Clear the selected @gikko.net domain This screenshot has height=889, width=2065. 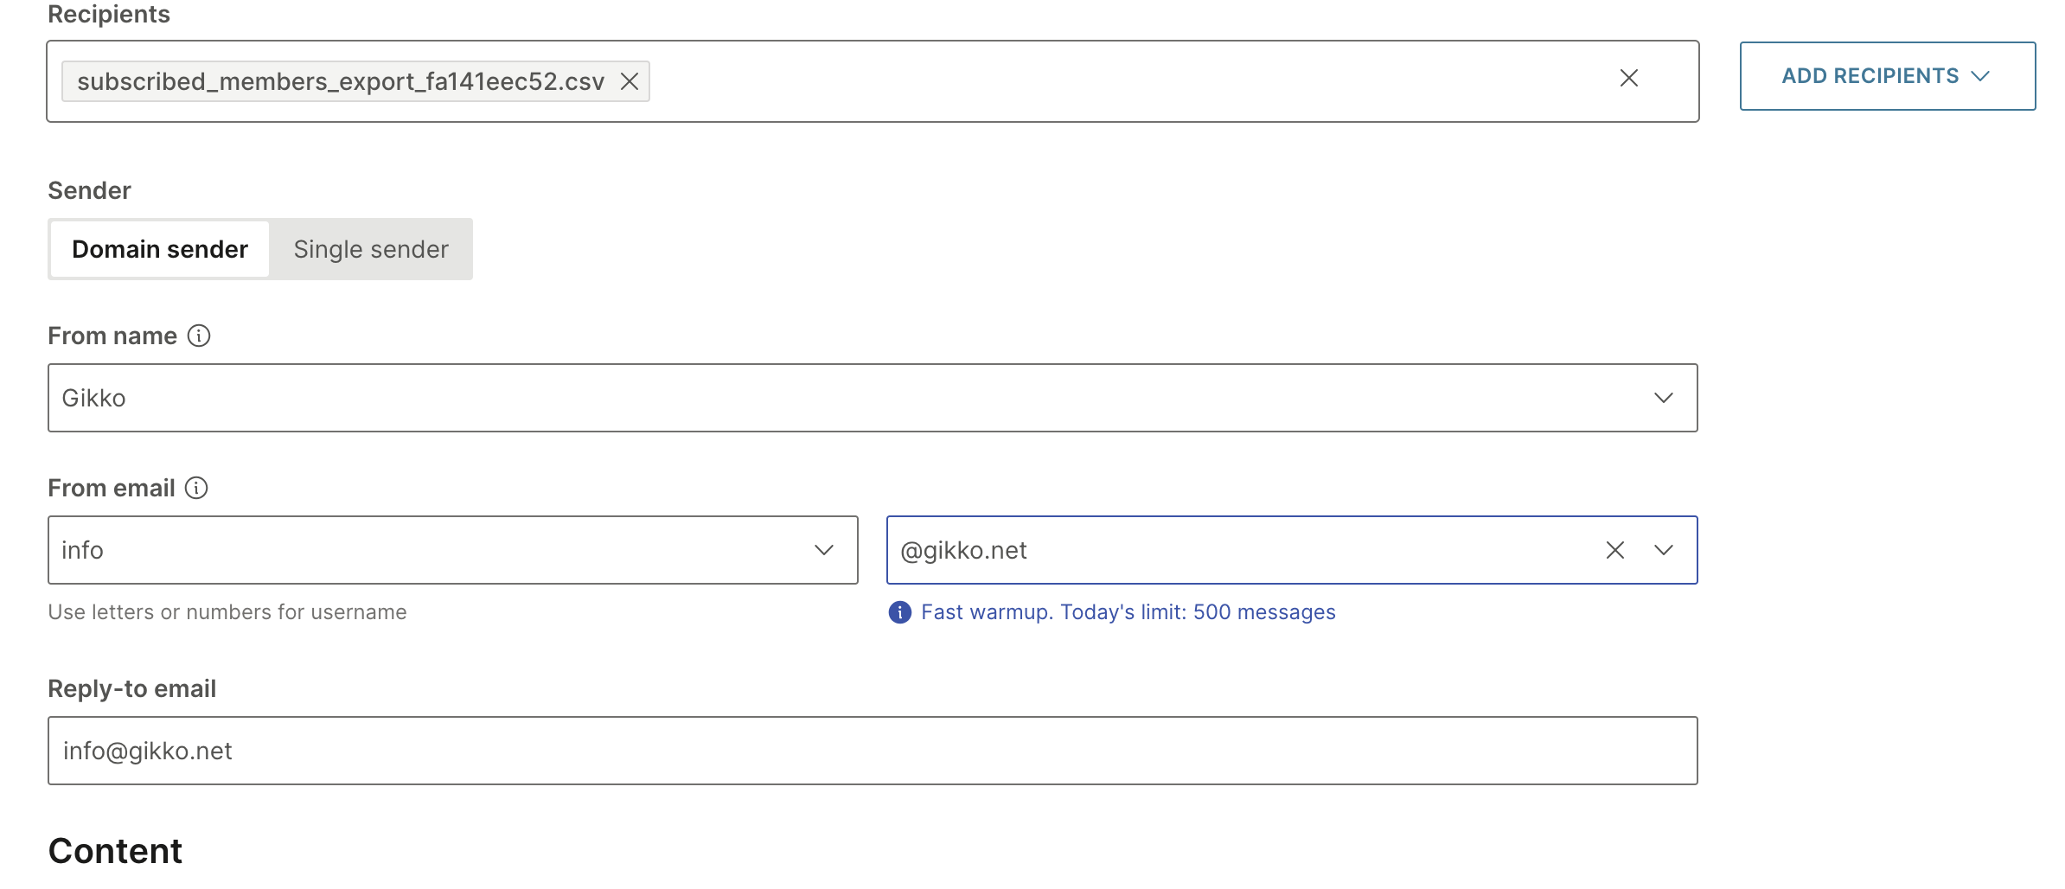click(x=1614, y=550)
